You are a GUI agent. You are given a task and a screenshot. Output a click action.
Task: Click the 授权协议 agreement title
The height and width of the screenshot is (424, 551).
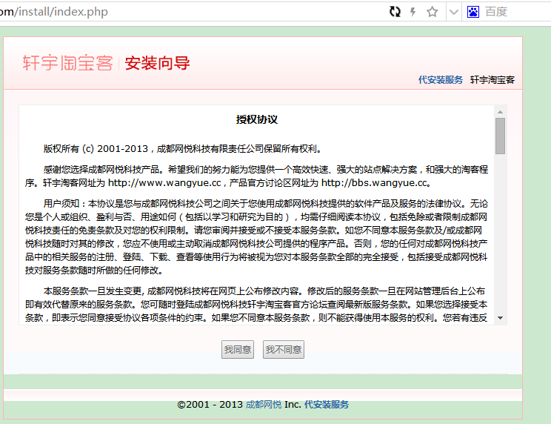coord(256,119)
